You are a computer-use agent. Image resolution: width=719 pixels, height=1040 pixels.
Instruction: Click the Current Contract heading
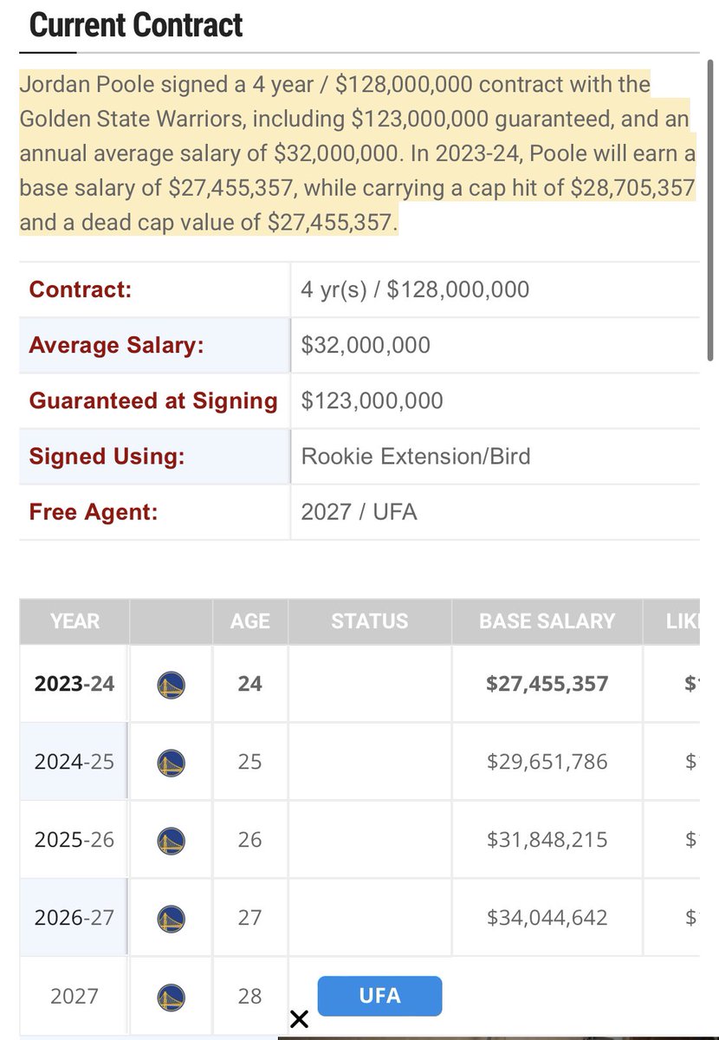136,25
